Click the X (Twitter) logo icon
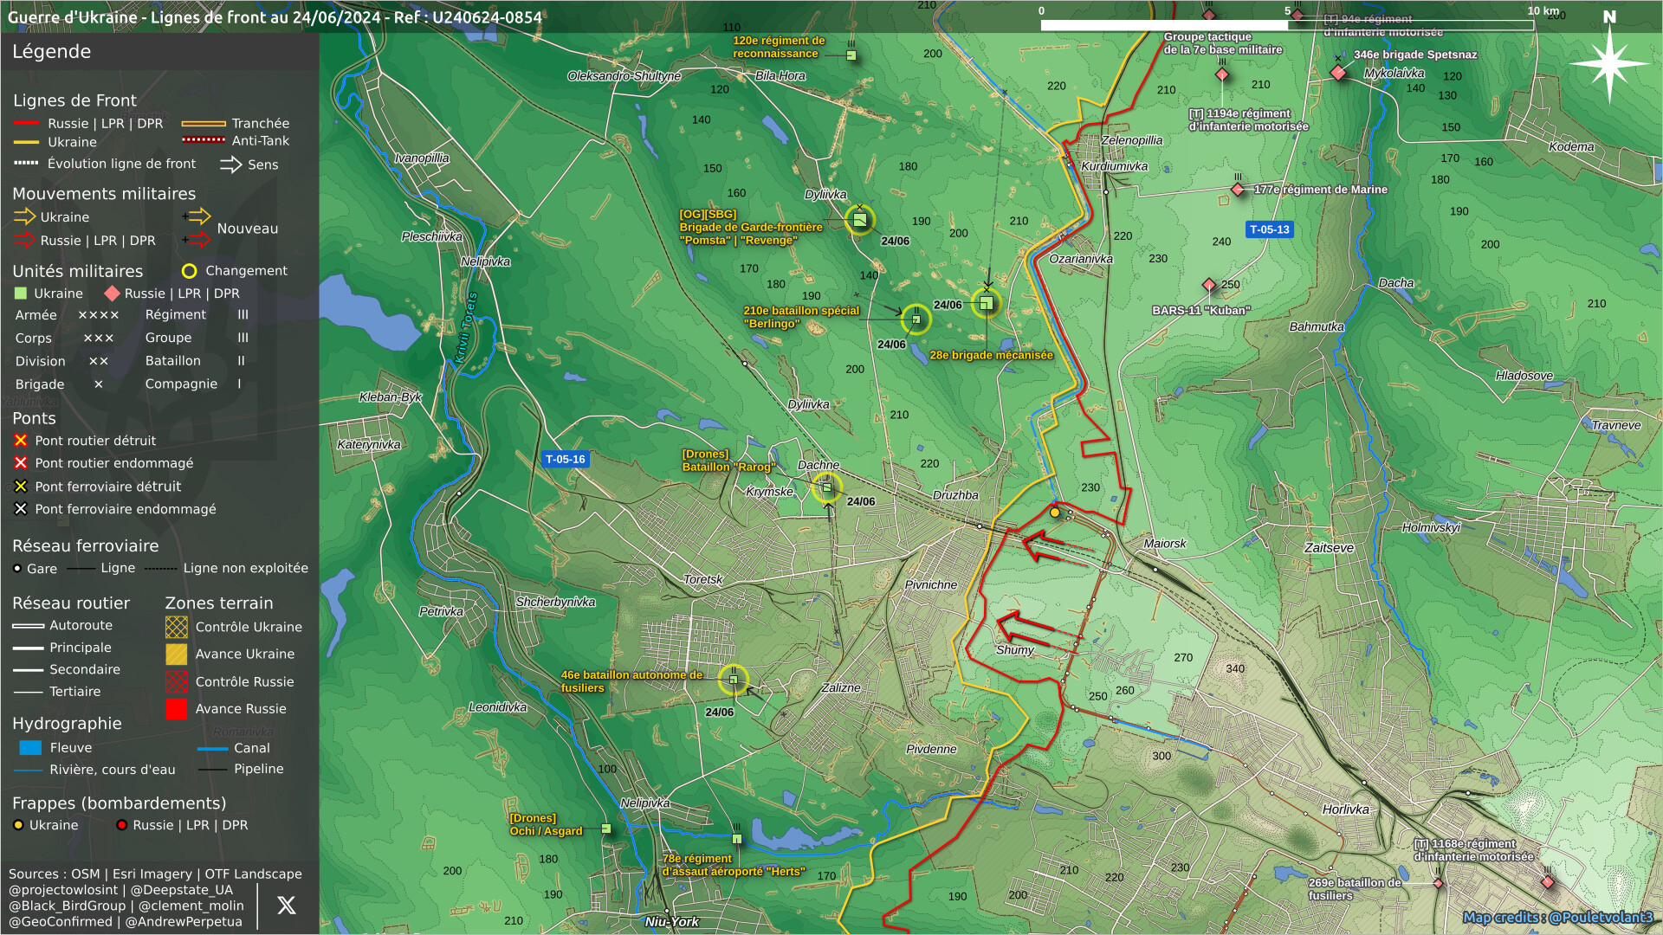This screenshot has width=1663, height=935. point(286,906)
